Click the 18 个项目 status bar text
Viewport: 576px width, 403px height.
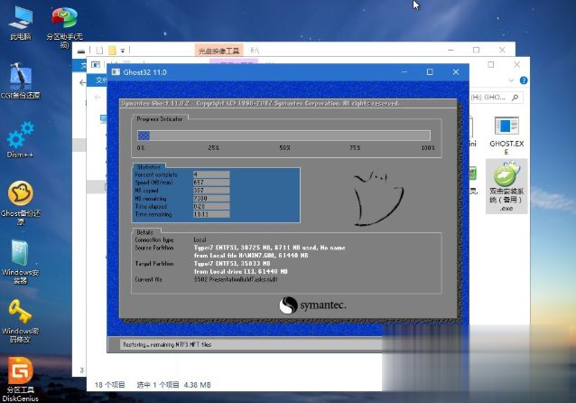tap(109, 385)
